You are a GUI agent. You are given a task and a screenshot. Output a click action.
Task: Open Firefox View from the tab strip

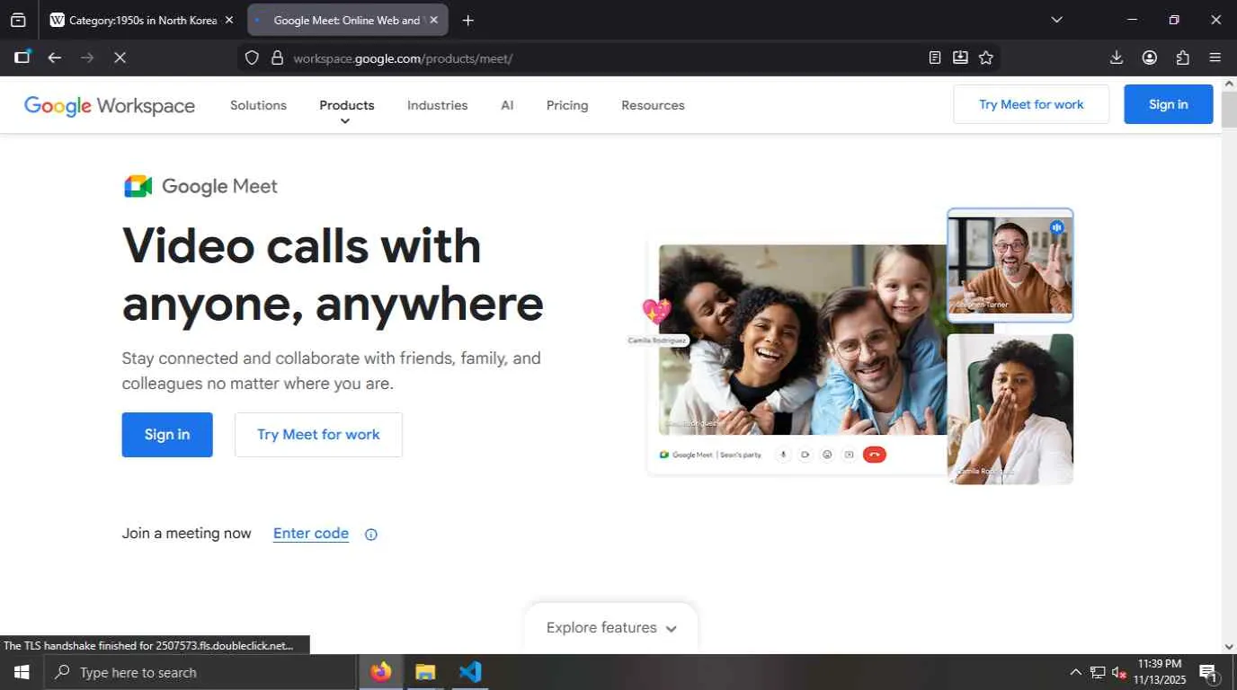18,20
